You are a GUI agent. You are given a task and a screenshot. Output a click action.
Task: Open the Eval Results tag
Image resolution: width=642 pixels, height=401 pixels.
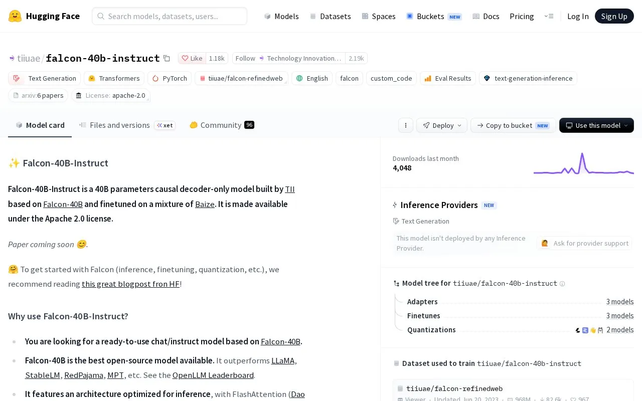[x=448, y=78]
